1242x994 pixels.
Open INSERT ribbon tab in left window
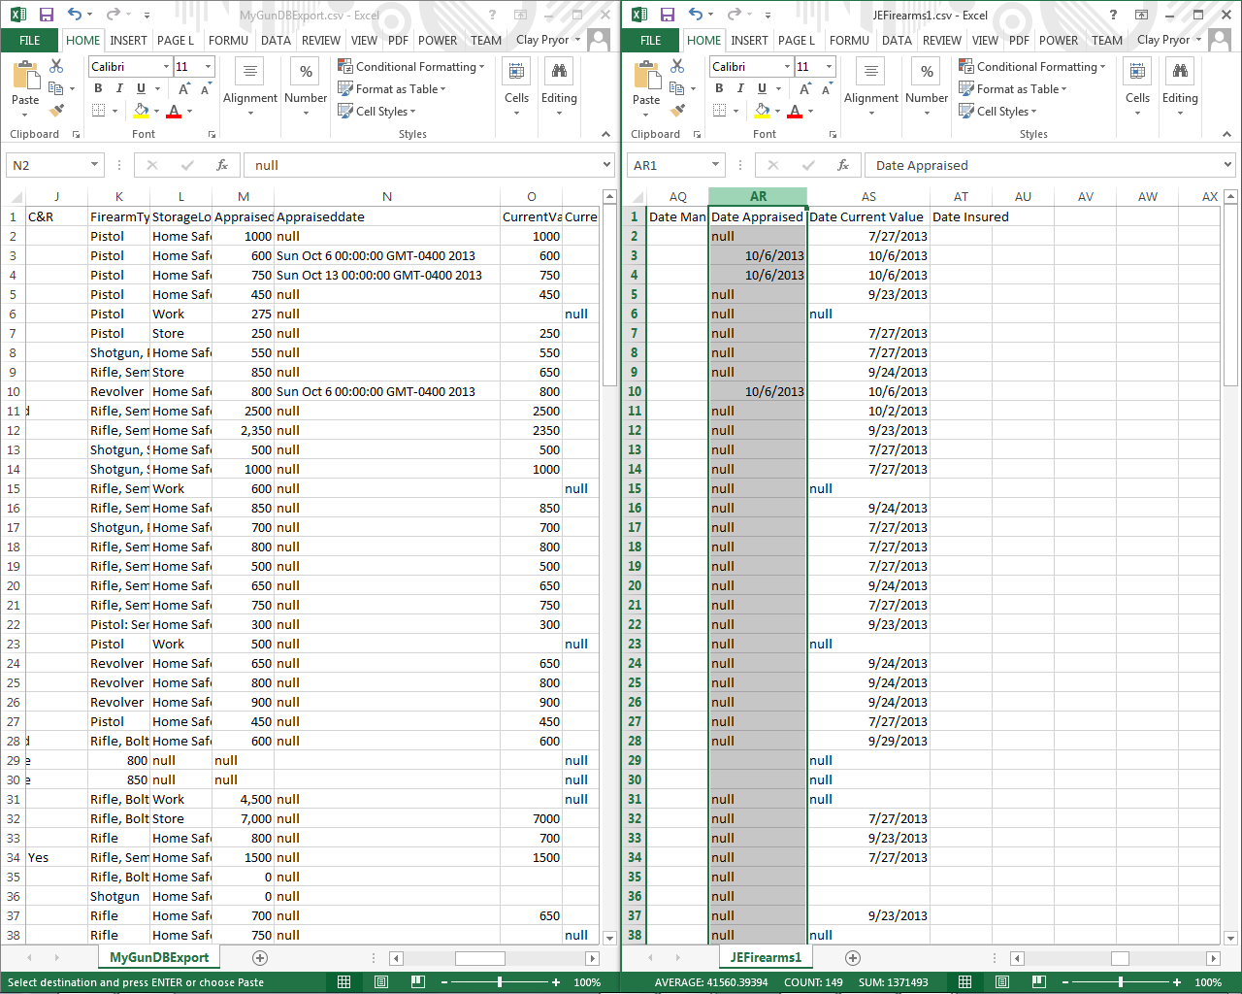coord(128,40)
